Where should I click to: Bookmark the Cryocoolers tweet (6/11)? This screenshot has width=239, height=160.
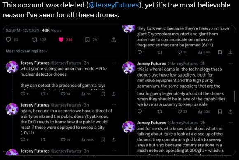point(220,52)
